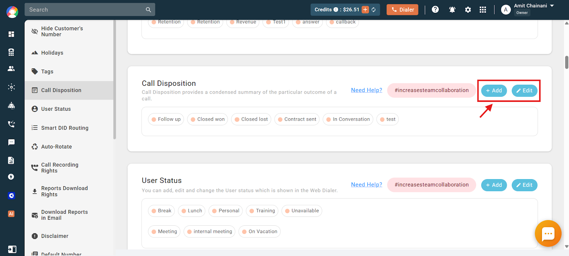Open the AI icon in left rail
Screen dimensions: 569x256
click(x=11, y=214)
